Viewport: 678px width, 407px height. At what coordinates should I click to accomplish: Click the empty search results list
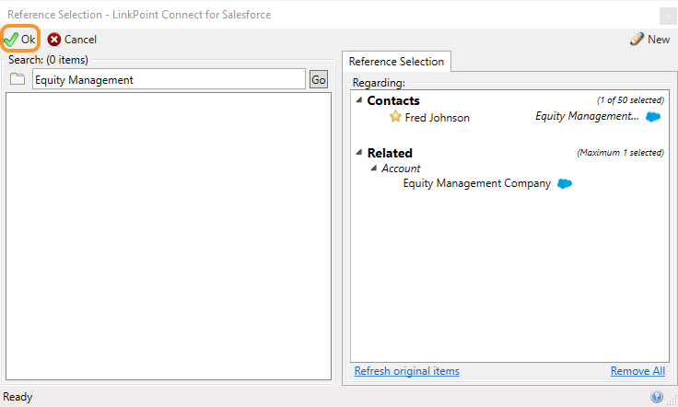tap(169, 236)
